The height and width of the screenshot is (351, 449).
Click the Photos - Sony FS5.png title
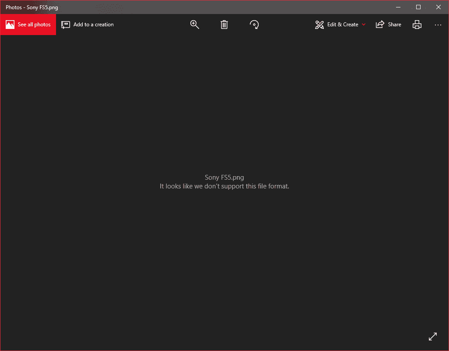point(32,7)
